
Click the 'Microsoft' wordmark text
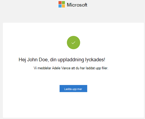click(x=77, y=5)
